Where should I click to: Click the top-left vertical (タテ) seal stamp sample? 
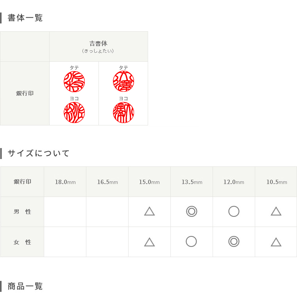(74, 82)
